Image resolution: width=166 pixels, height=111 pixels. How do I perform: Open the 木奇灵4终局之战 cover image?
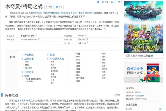click(143, 26)
